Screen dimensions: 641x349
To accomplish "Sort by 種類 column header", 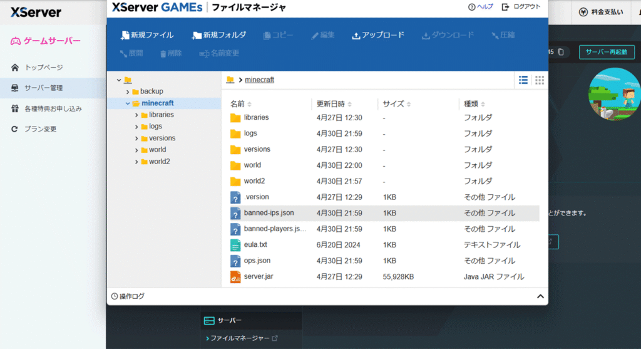I will coord(474,104).
